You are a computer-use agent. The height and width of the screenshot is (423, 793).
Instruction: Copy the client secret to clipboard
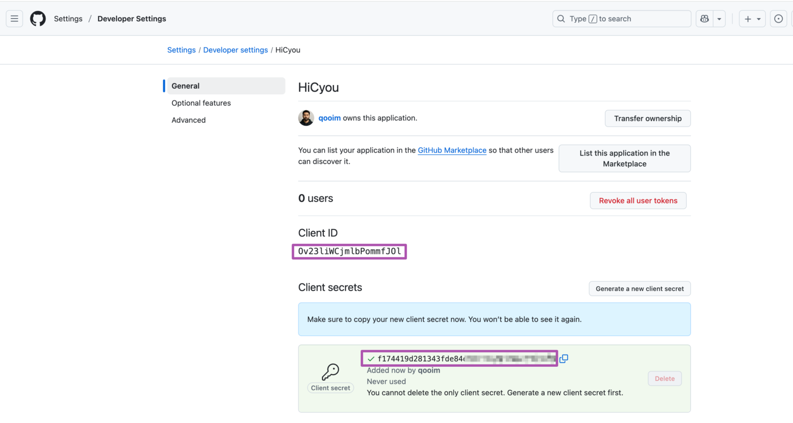point(564,359)
